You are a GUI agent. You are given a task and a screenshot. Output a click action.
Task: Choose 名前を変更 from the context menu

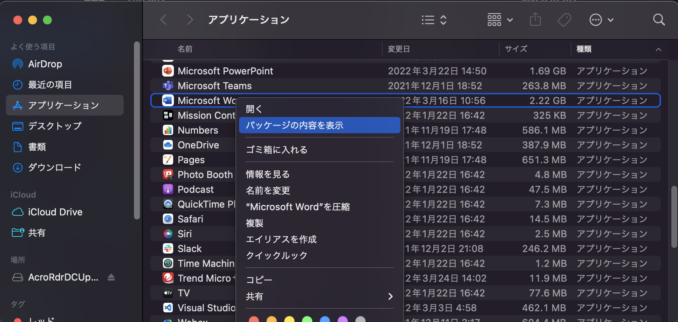[x=320, y=190]
